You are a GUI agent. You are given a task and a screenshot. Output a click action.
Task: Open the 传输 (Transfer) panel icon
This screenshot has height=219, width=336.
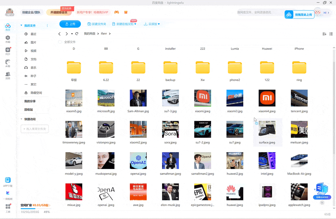(7, 39)
